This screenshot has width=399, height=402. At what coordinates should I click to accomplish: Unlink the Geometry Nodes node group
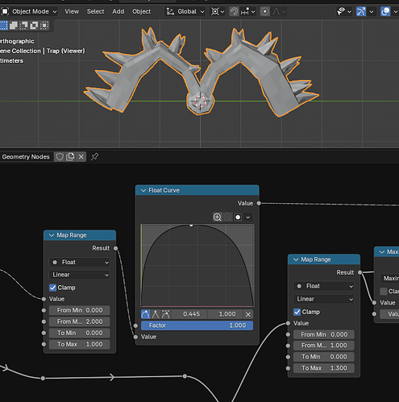point(81,156)
